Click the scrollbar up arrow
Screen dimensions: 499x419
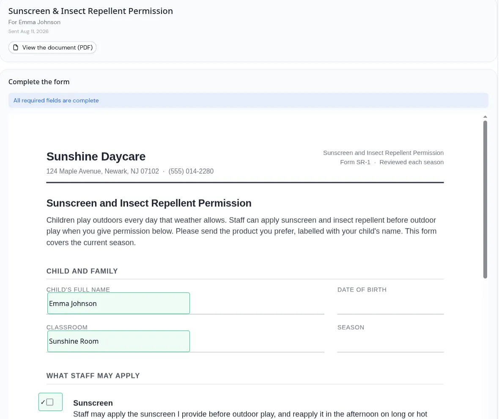tap(485, 117)
